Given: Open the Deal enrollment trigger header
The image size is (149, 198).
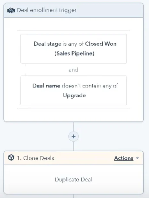Looking at the screenshot, I should point(74,10).
